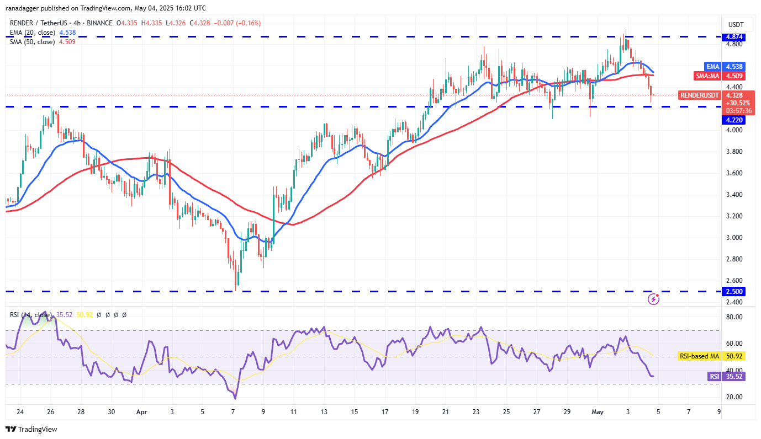Click the second Ø icon beside RSI values
The image size is (761, 439).
click(107, 314)
